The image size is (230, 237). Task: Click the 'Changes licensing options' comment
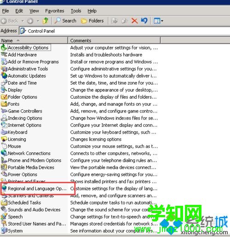click(x=96, y=139)
